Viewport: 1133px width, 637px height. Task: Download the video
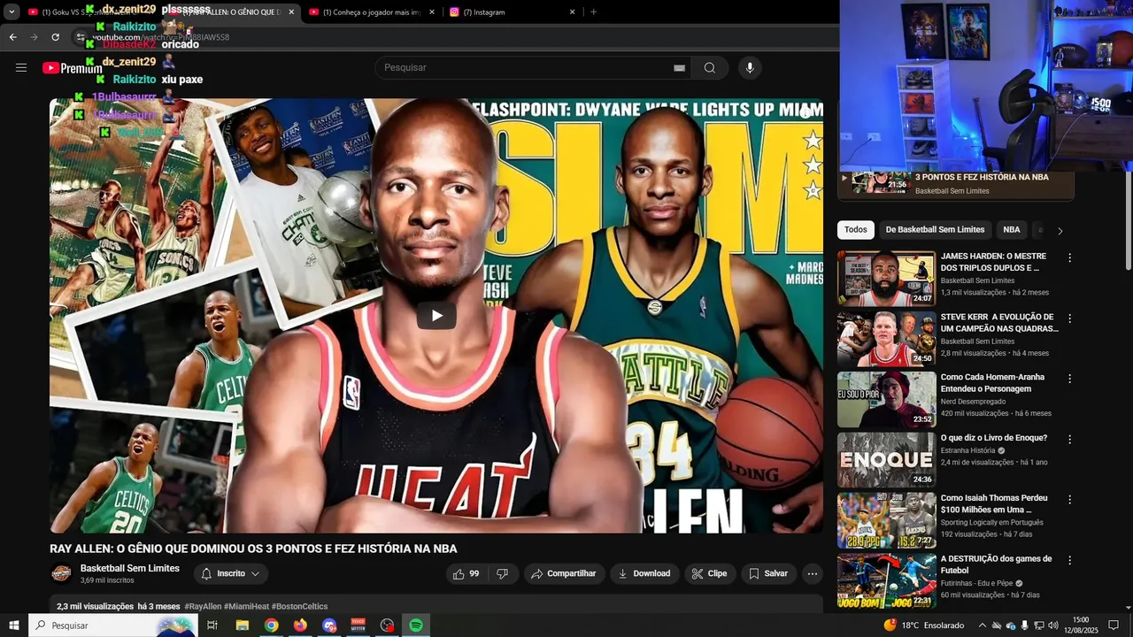pos(644,573)
